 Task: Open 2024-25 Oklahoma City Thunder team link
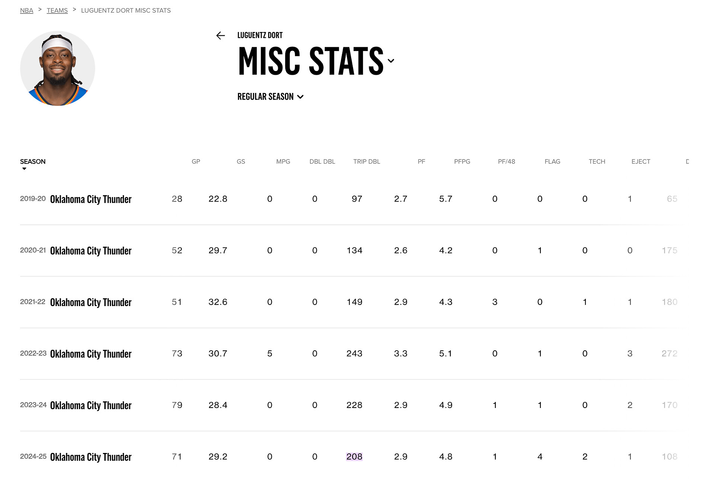90,457
